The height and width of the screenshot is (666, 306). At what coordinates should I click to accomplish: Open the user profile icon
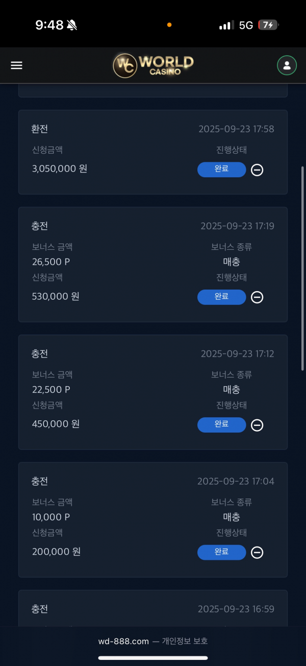[x=287, y=65]
